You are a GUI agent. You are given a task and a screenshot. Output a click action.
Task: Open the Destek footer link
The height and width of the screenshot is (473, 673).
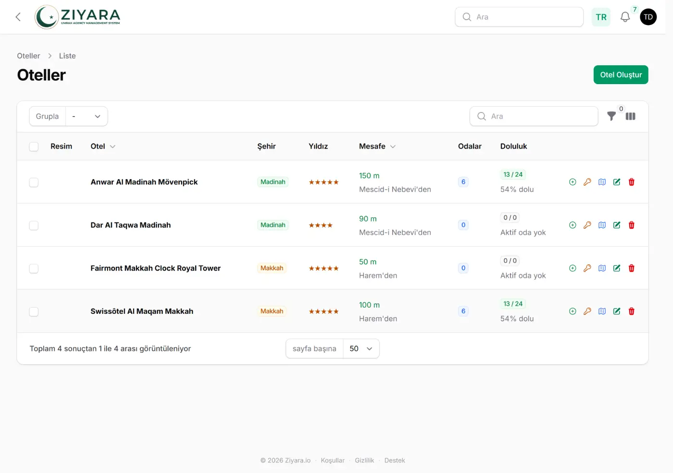[x=395, y=461]
